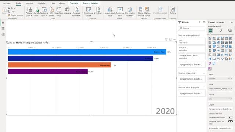Click Cortar in the clipboard group
Screen dimensions: 235x132
[x=12, y=8]
